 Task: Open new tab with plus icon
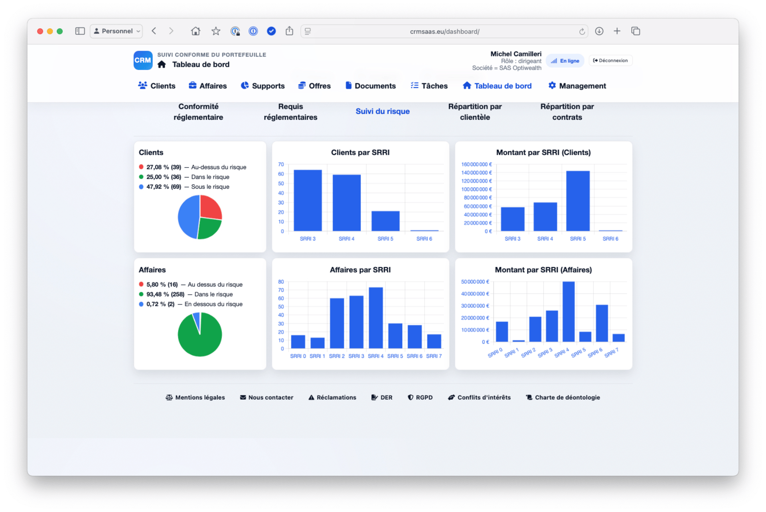coord(617,31)
